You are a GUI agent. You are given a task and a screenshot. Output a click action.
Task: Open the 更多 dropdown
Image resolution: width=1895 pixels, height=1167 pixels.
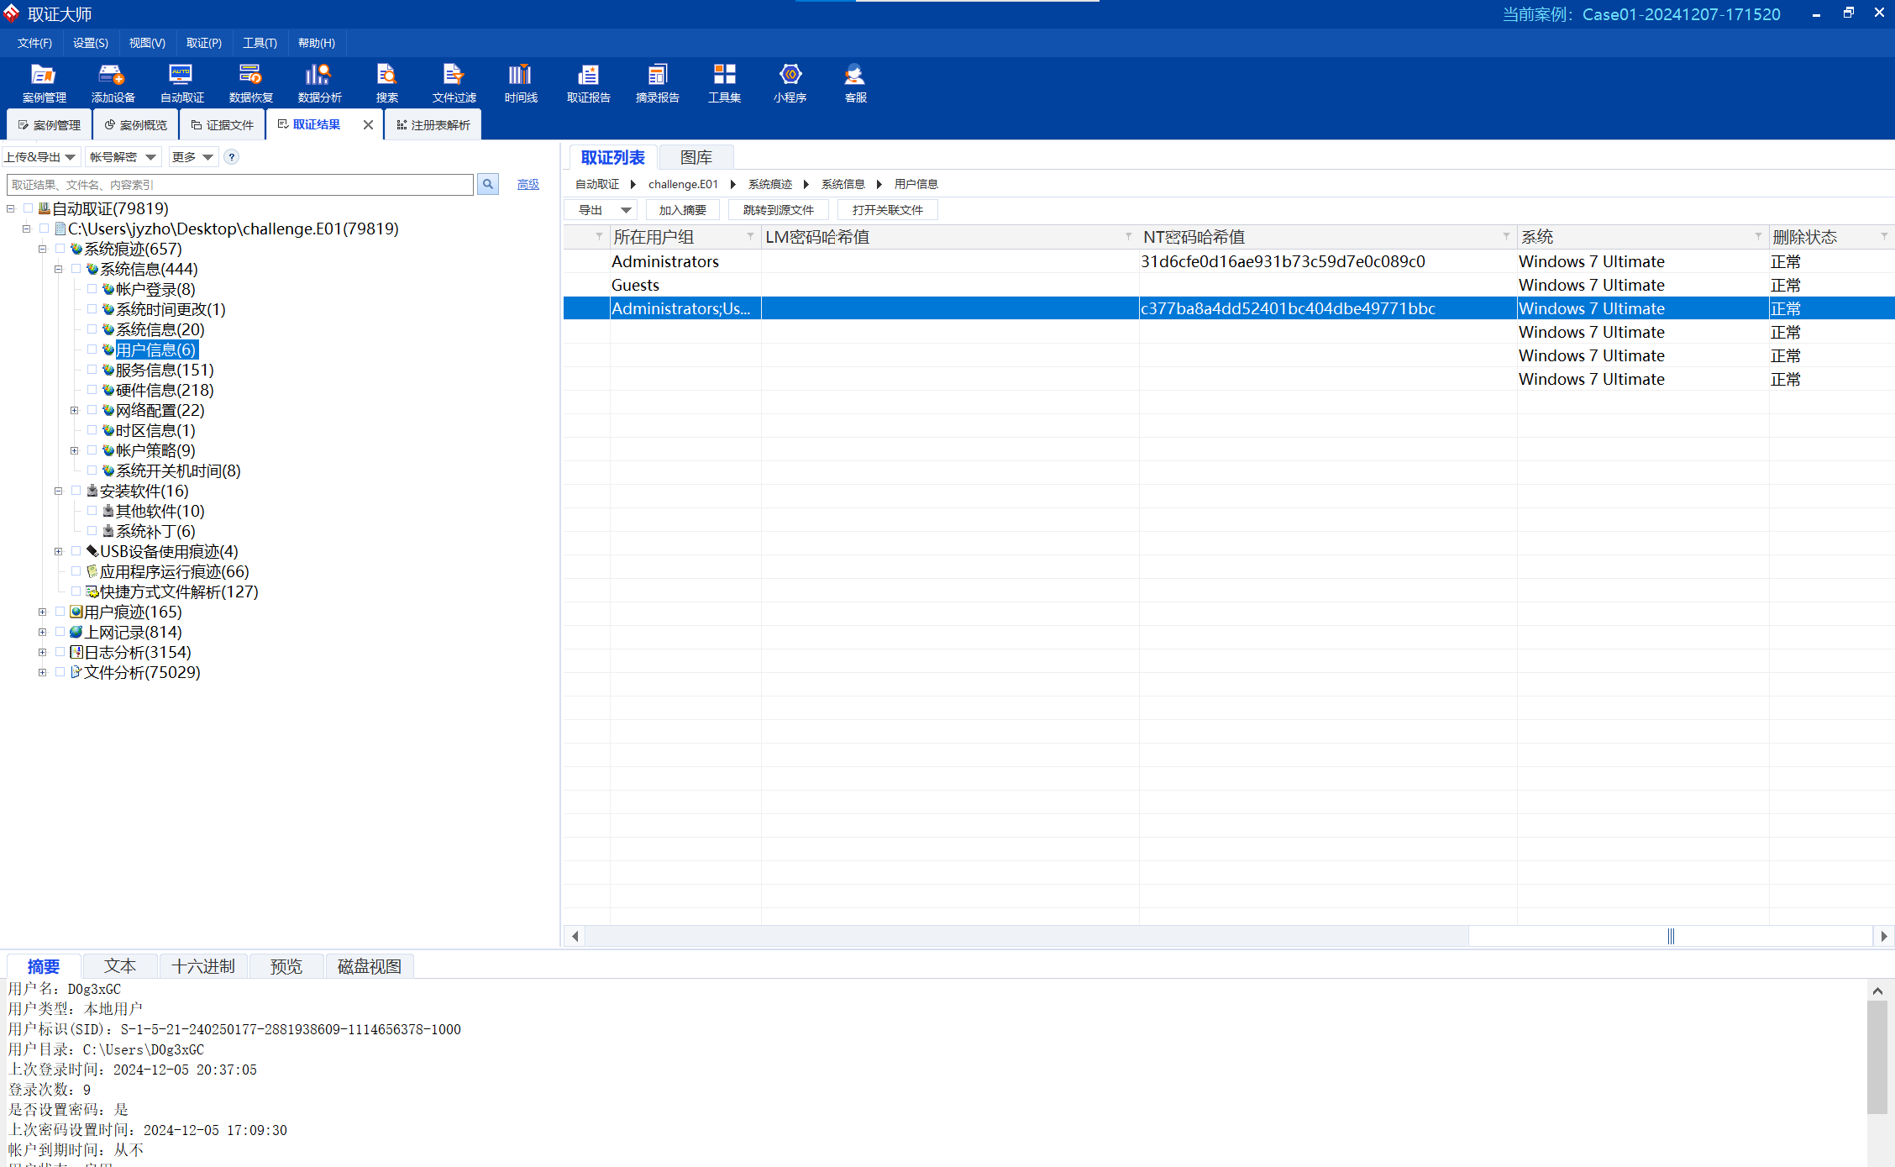(x=192, y=157)
